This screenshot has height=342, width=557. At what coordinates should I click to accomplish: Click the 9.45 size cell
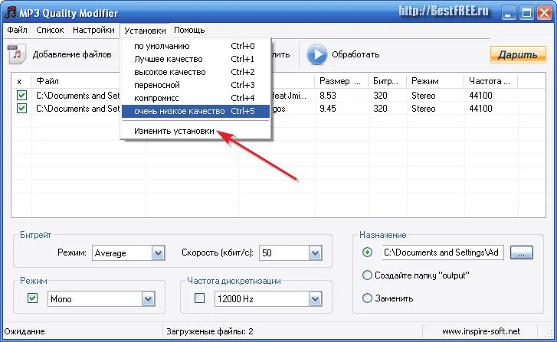[328, 109]
